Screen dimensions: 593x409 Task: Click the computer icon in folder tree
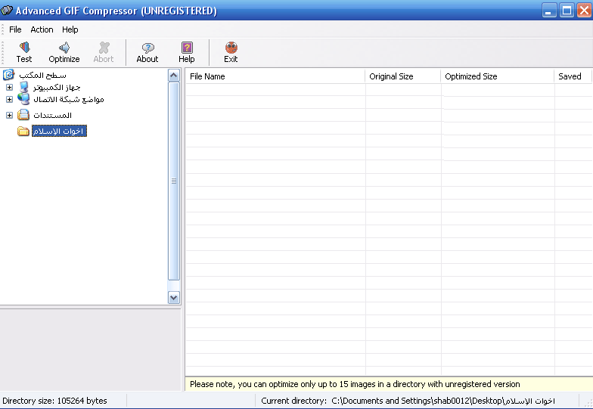pos(23,87)
